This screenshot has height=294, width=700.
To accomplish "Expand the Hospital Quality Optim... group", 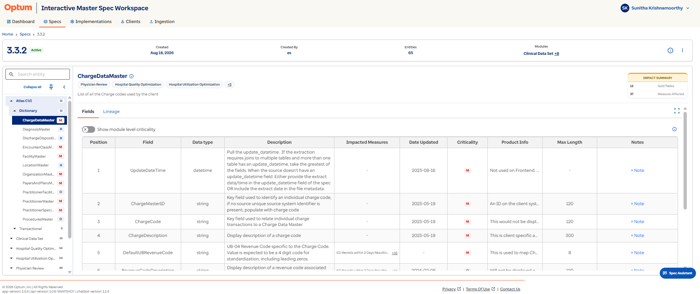I will (11, 249).
